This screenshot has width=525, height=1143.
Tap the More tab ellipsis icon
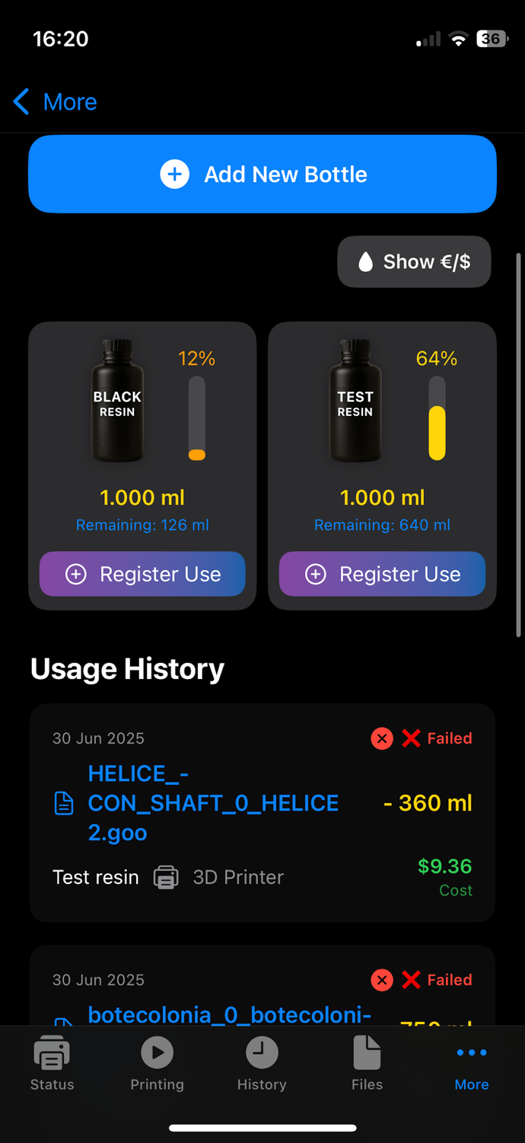click(472, 1053)
